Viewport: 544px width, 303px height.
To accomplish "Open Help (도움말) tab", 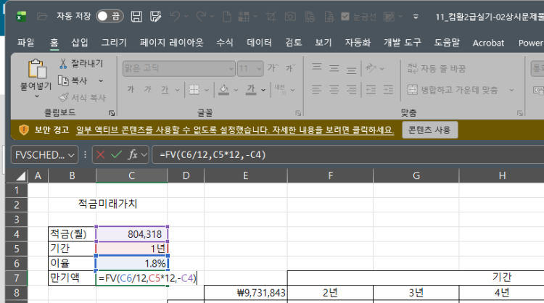I will [x=447, y=43].
